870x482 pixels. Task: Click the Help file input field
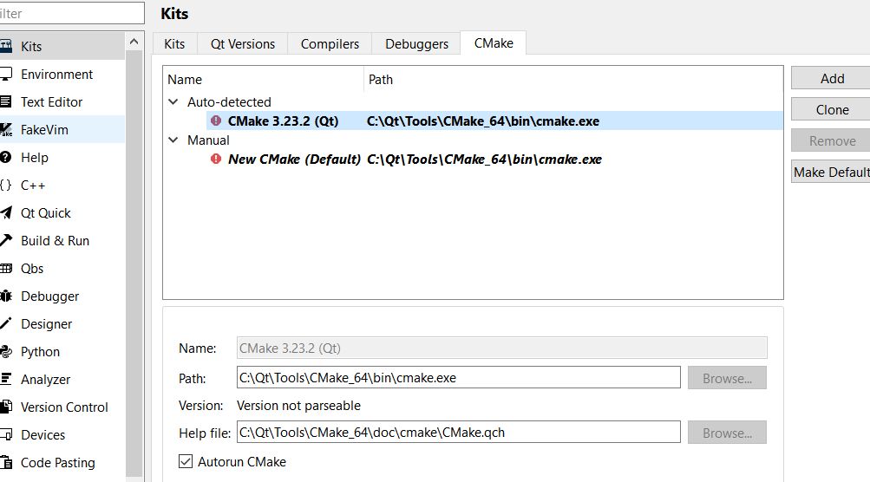458,432
